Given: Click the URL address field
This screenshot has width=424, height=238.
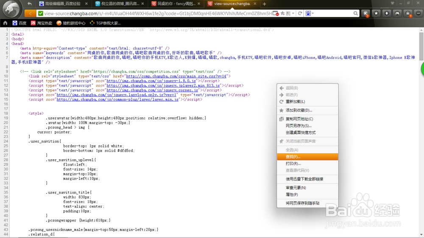Looking at the screenshot, I should click(158, 13).
